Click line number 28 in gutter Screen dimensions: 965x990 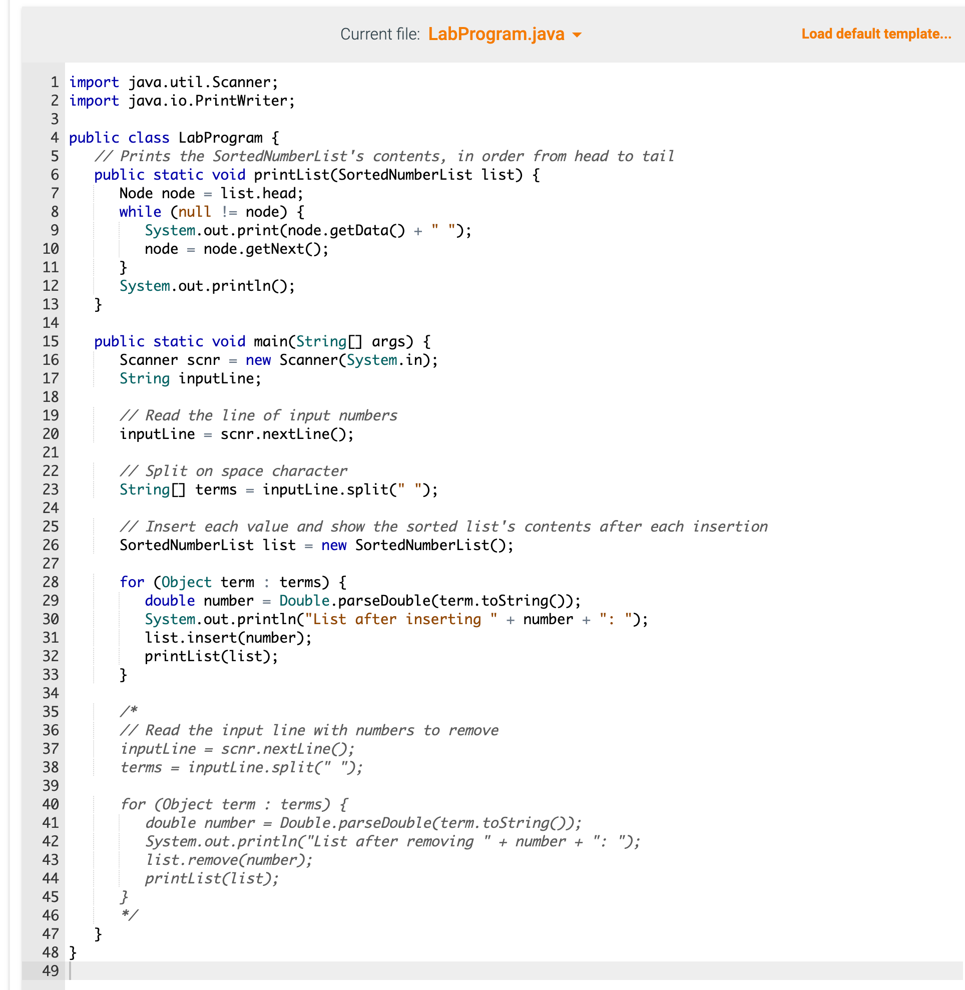[51, 582]
